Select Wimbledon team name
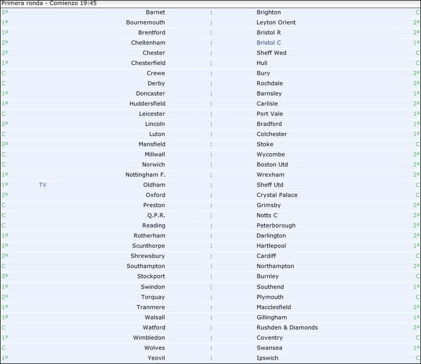421x364 pixels. tap(149, 337)
